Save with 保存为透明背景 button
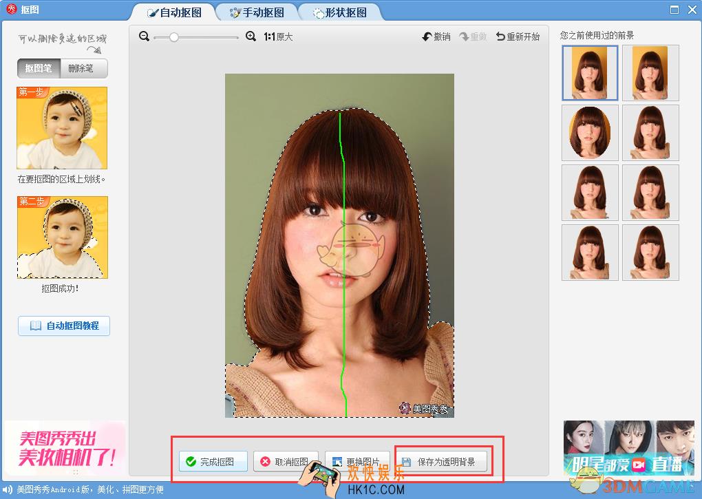 441,461
